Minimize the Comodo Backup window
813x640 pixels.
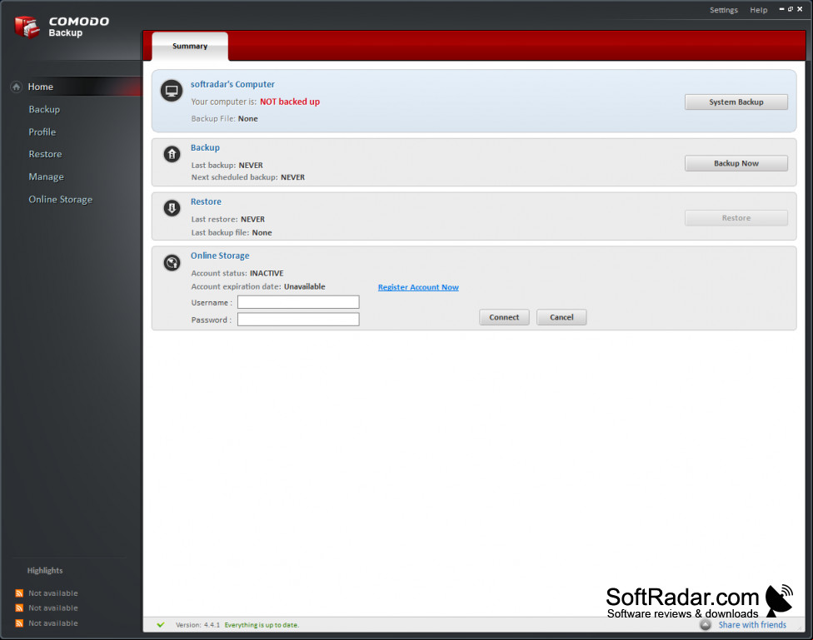781,9
